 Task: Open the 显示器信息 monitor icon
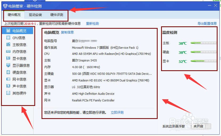coord(8,65)
